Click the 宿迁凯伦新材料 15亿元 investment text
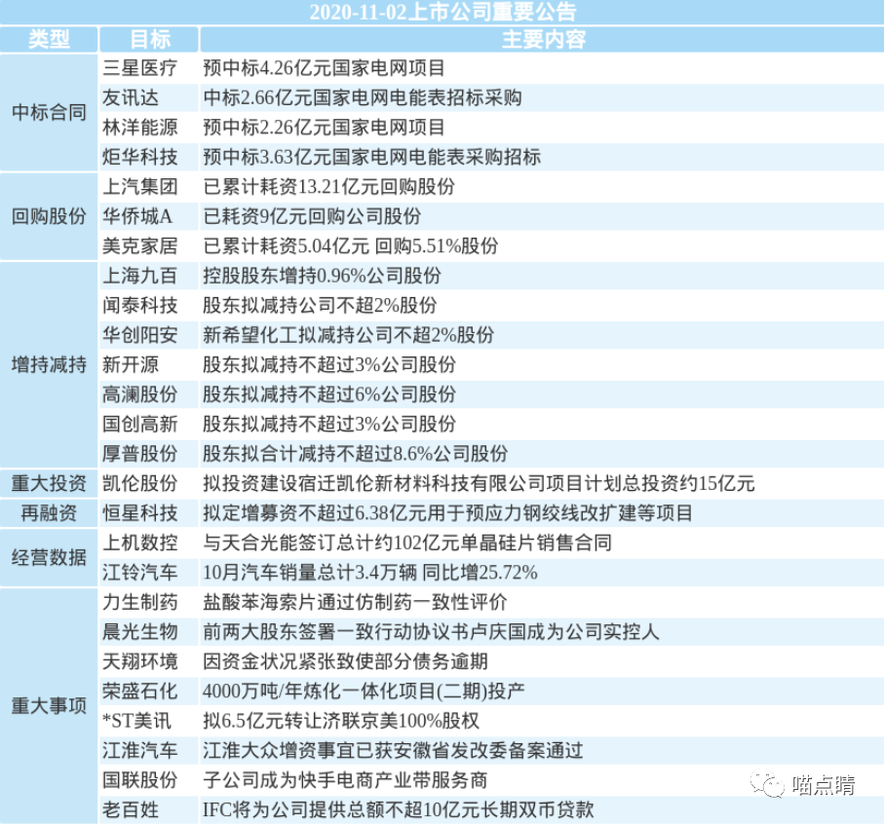The image size is (884, 824). (479, 483)
